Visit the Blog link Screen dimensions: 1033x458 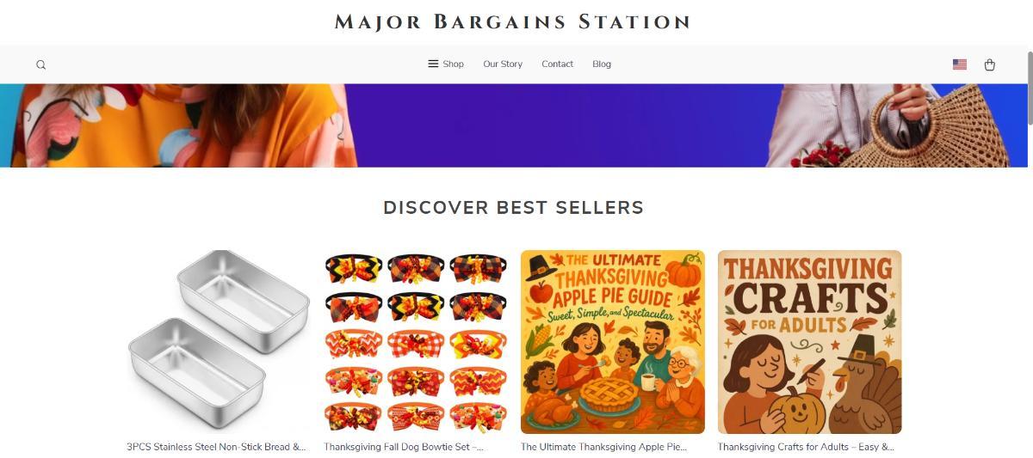(x=602, y=64)
